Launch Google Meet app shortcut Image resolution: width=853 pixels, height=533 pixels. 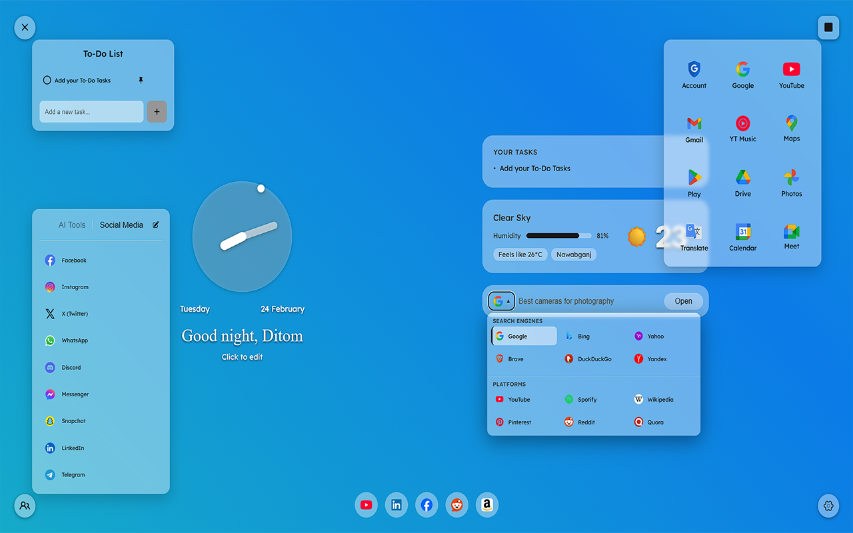point(792,237)
